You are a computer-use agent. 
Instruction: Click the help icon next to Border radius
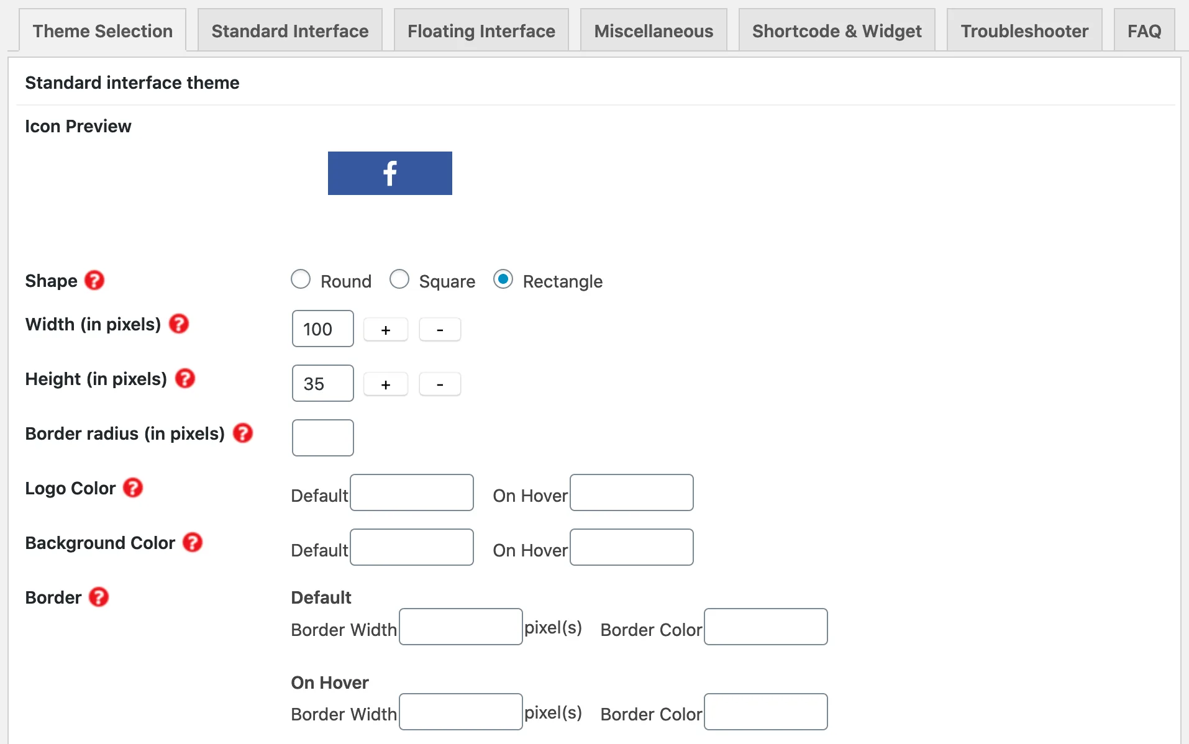coord(243,433)
